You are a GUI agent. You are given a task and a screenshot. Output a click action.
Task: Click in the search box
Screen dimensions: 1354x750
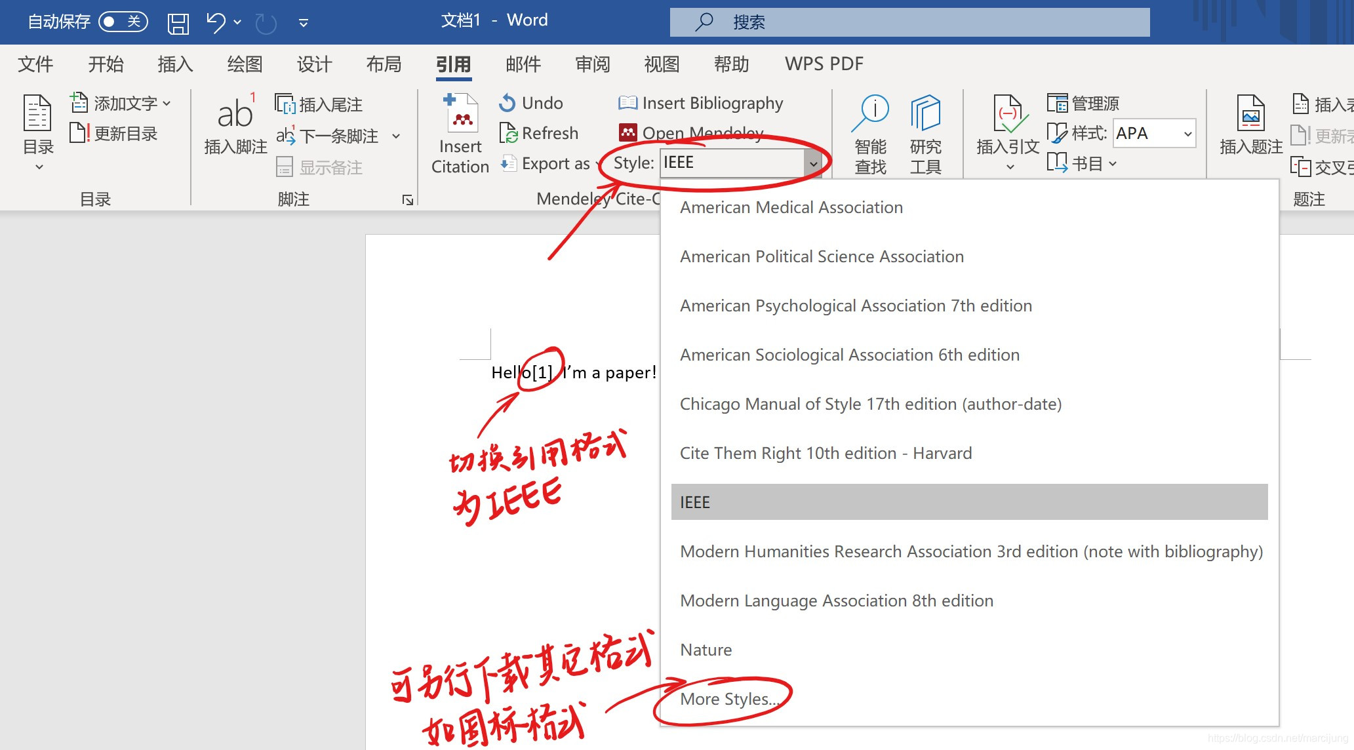(909, 22)
